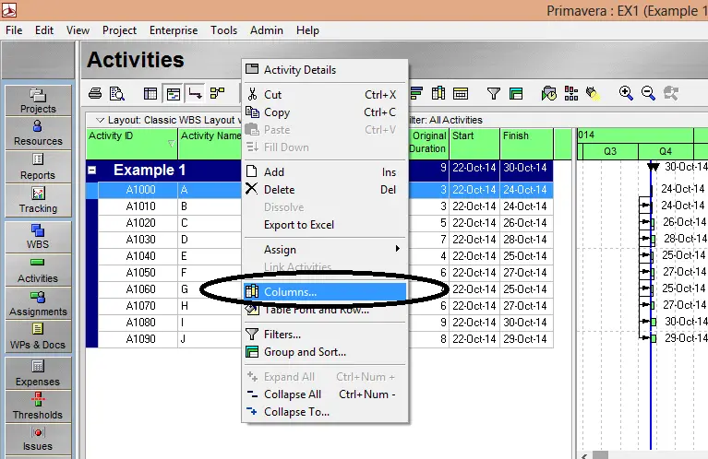Image resolution: width=708 pixels, height=459 pixels.
Task: Select Delete in the context menu
Action: coord(325,189)
